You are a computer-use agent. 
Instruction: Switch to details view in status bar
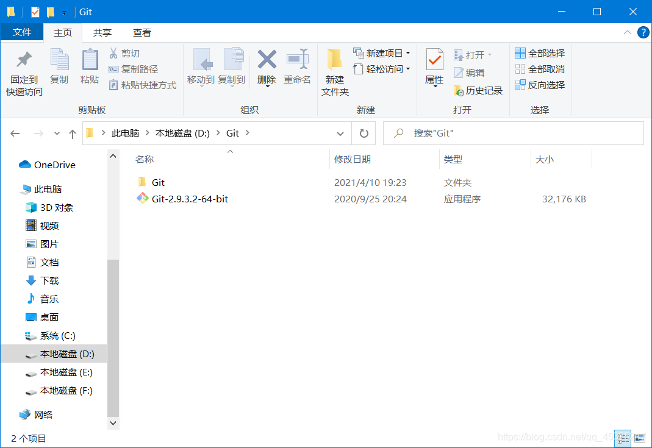click(623, 438)
